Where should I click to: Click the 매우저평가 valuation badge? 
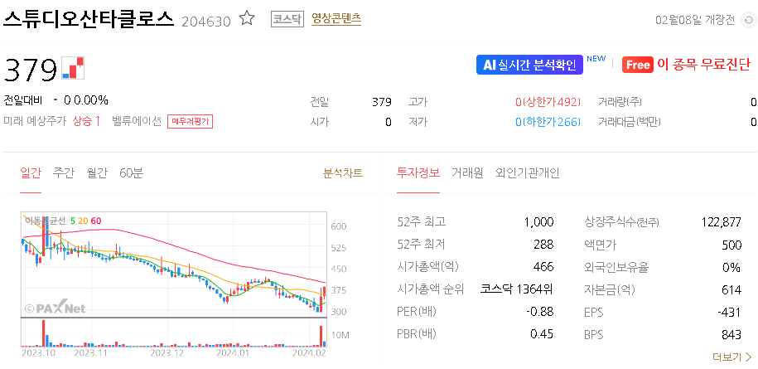191,121
